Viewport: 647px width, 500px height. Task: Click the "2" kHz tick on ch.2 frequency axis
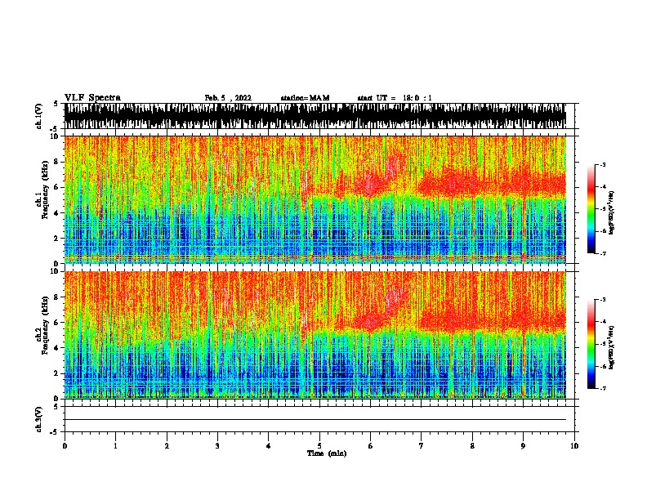(57, 373)
